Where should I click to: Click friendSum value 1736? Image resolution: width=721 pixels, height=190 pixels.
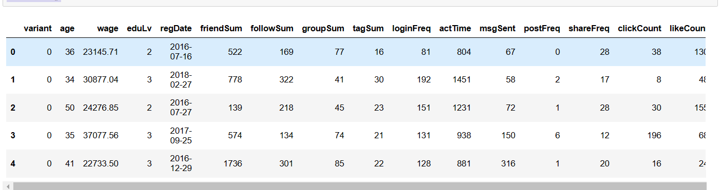(232, 163)
